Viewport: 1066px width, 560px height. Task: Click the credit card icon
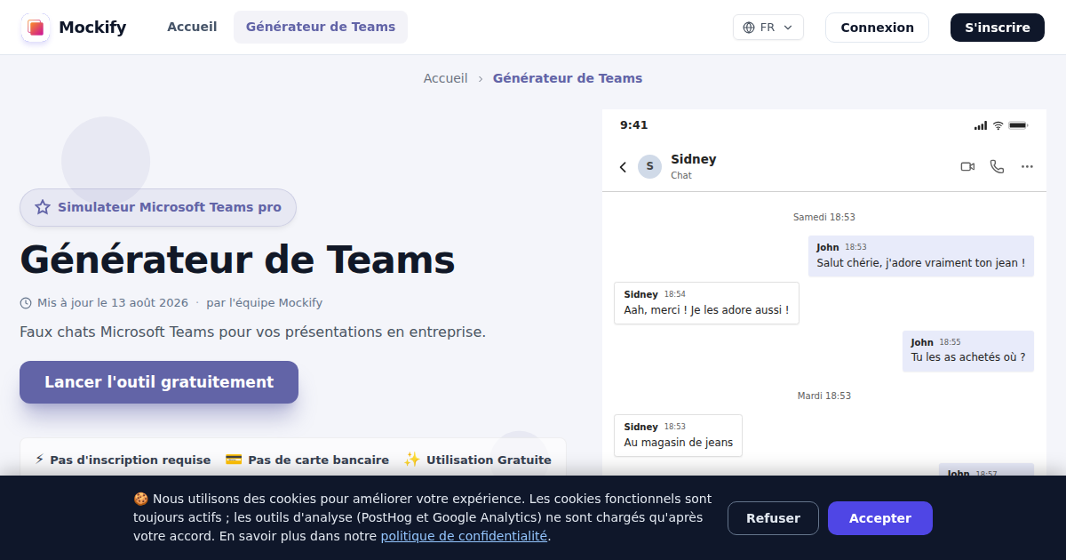(234, 460)
